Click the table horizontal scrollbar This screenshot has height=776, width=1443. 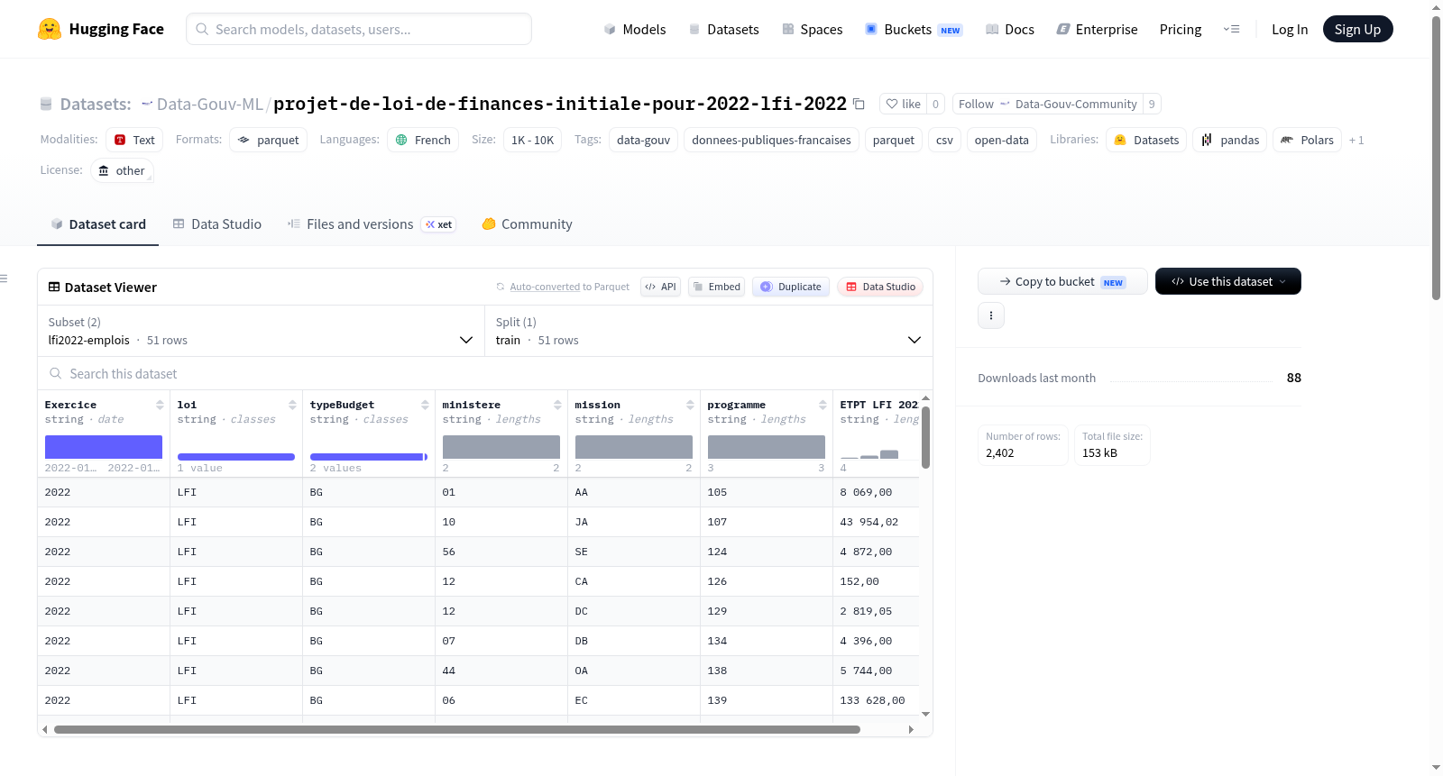coord(456,729)
